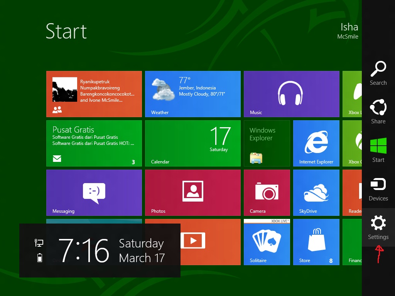Click the 7:16 clock time
Screen dimensions: 395x296
point(84,251)
